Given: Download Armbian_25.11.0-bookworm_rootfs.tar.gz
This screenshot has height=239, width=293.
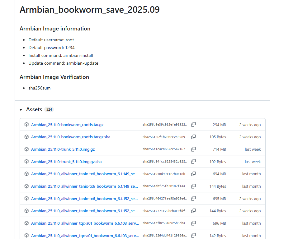Looking at the screenshot, I should 67,125.
